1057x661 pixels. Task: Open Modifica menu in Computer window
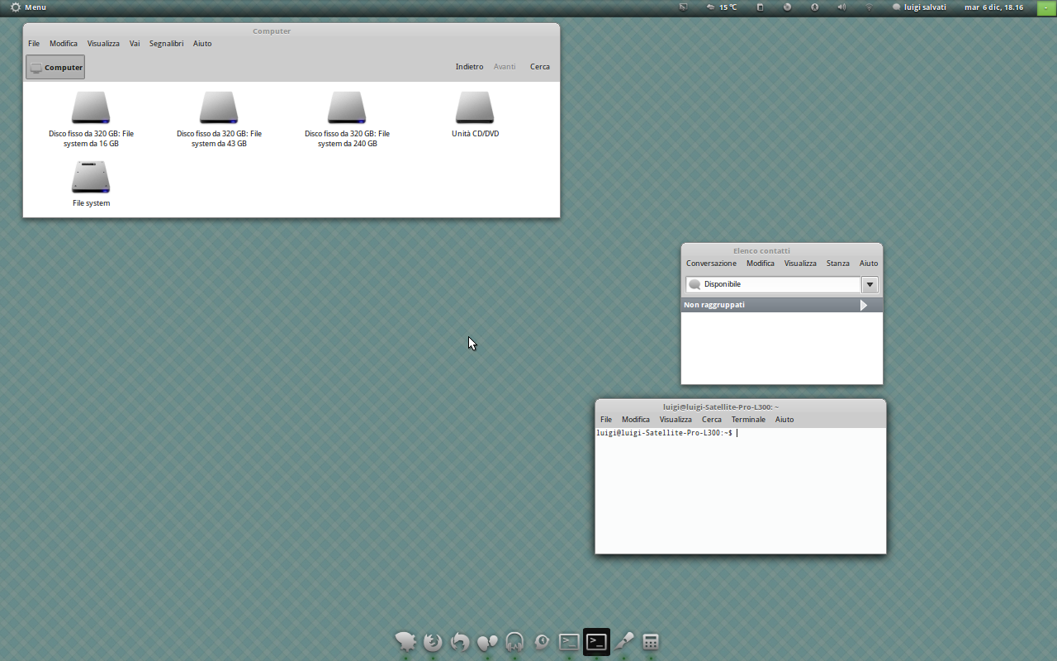pyautogui.click(x=64, y=44)
